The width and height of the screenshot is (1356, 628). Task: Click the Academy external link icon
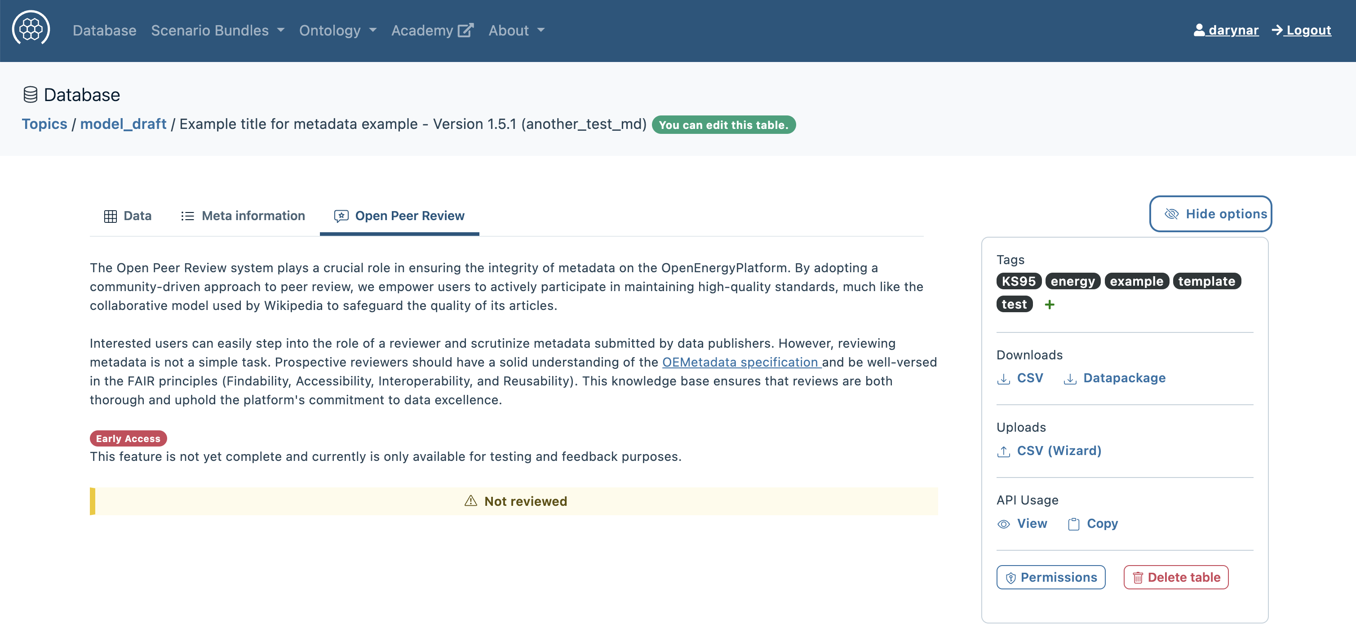[x=465, y=30]
